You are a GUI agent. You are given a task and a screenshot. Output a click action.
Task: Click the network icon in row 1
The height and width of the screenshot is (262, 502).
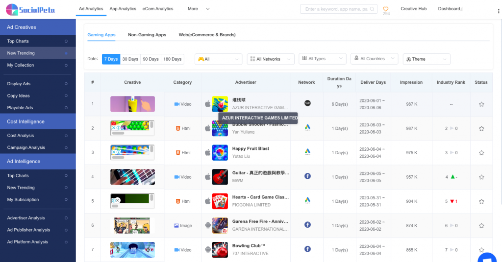307,103
